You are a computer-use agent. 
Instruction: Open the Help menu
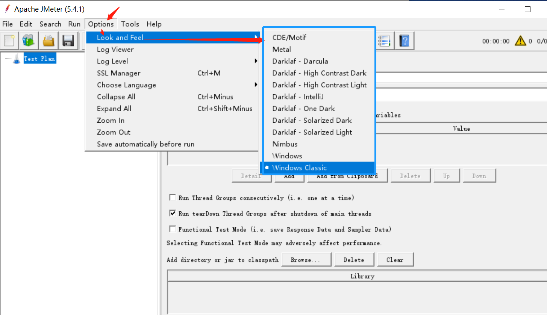(154, 24)
